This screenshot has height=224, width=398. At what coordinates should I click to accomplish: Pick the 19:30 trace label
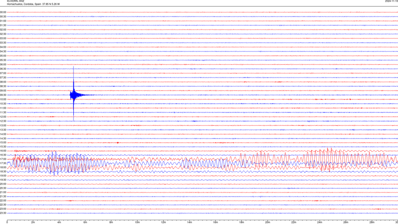pos(3,180)
